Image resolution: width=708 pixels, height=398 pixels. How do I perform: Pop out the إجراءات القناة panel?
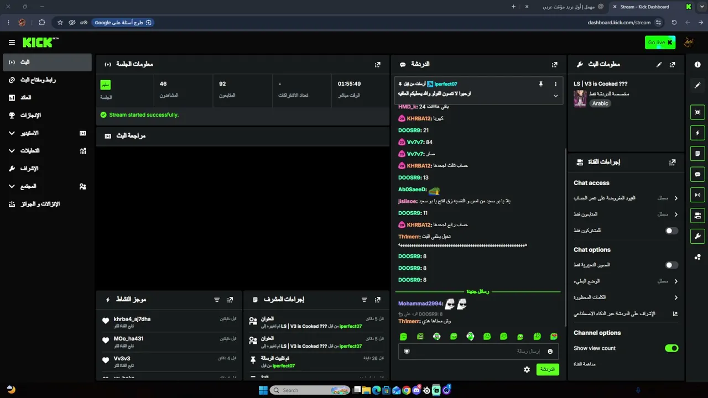673,163
